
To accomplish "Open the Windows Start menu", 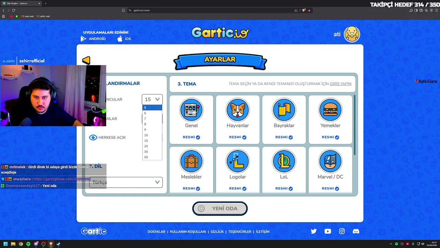I will pos(5,244).
